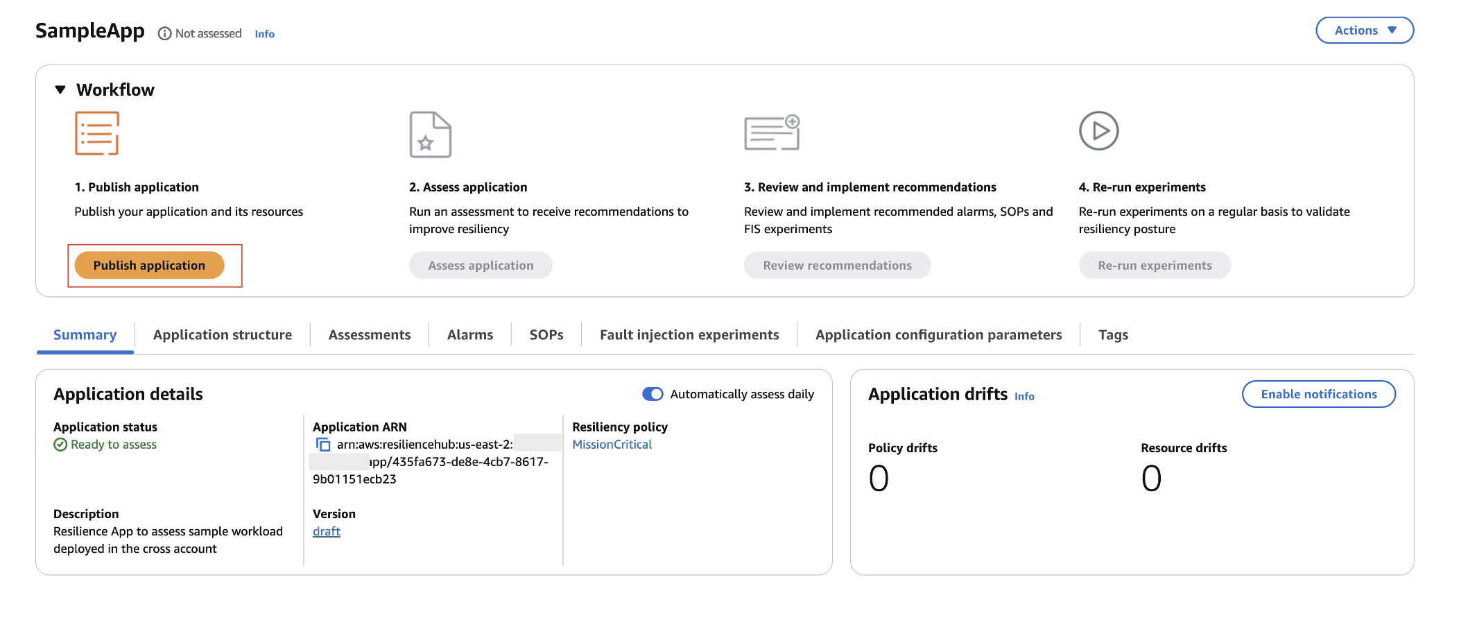Click the Info link beside SampleApp title
Viewport: 1477px width, 627px height.
264,33
